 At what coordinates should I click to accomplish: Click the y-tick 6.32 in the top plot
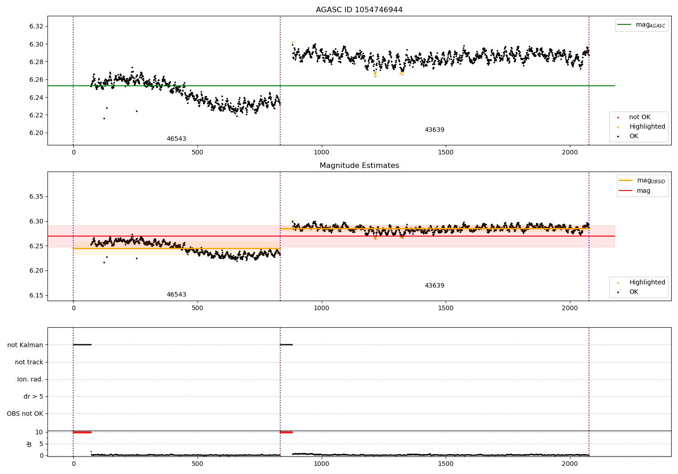(36, 27)
